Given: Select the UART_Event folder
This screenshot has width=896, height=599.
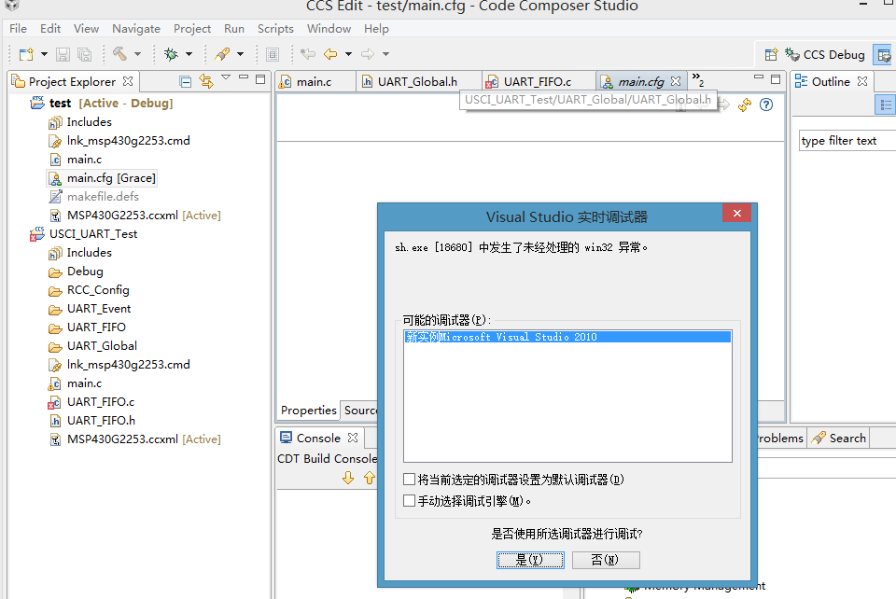Looking at the screenshot, I should pos(90,308).
